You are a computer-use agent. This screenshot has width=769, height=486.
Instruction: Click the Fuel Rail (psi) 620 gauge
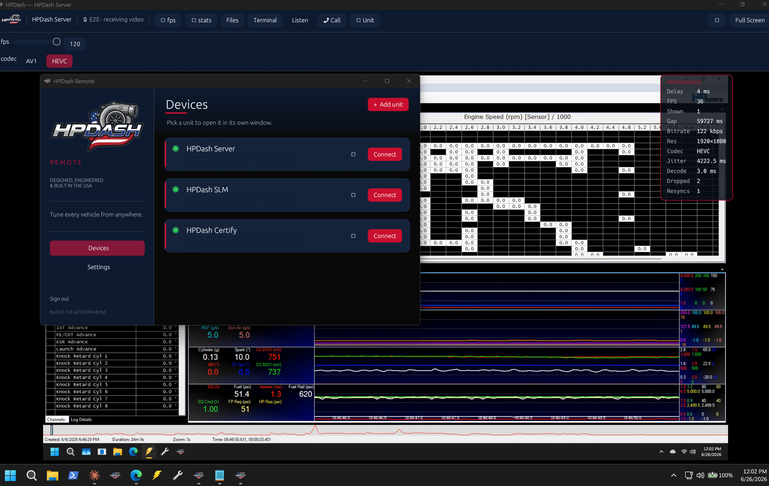click(301, 392)
